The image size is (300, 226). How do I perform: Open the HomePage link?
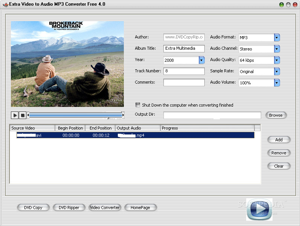[140, 208]
